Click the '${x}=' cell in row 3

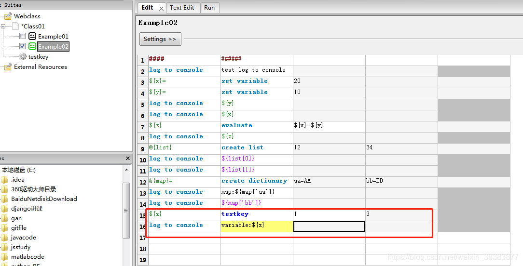coord(184,82)
